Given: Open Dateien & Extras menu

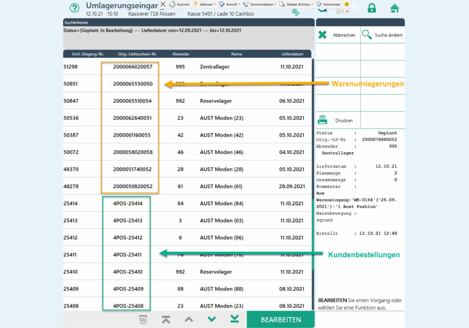Looking at the screenshot, I should coord(298,4).
